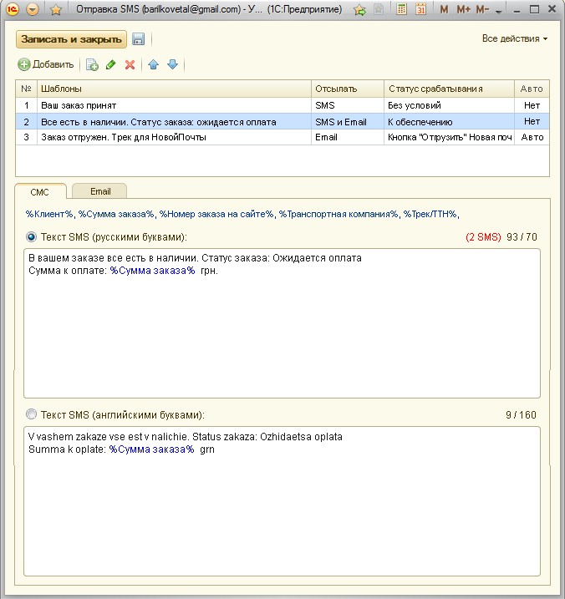Move row down with blue down arrow
565x599 pixels.
click(172, 64)
